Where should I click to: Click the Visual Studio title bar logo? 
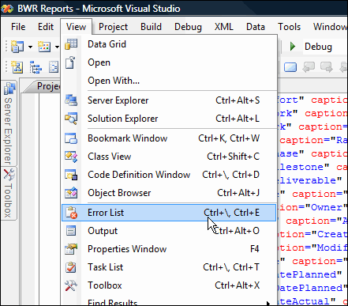point(7,9)
